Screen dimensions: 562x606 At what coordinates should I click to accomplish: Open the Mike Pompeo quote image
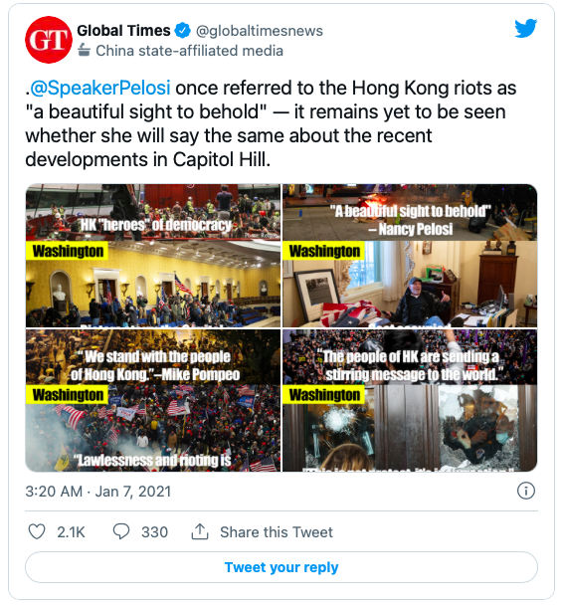coord(153,400)
